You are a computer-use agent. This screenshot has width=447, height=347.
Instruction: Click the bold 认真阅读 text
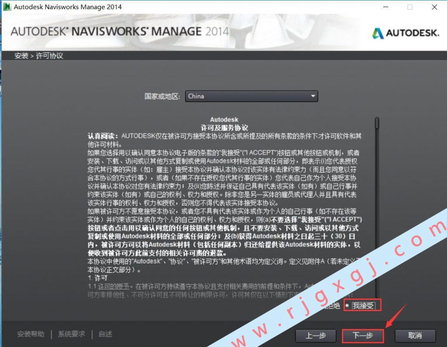click(103, 136)
